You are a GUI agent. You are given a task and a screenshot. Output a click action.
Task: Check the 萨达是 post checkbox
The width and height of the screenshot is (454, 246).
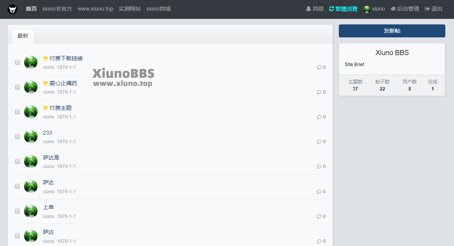point(17,162)
